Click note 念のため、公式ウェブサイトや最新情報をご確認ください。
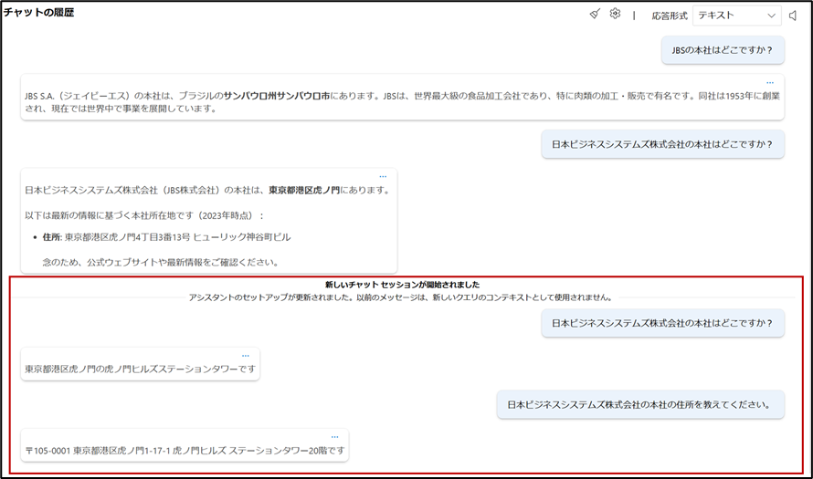 pyautogui.click(x=161, y=262)
